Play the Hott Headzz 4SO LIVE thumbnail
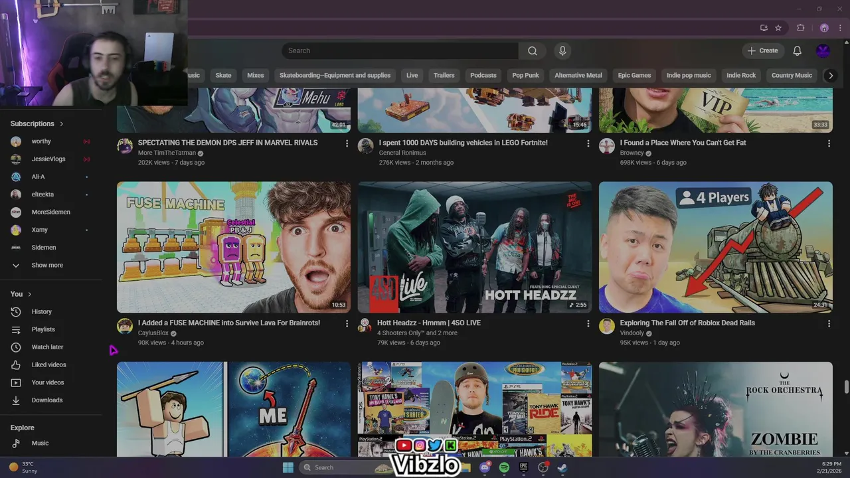Viewport: 850px width, 478px height. pyautogui.click(x=475, y=247)
